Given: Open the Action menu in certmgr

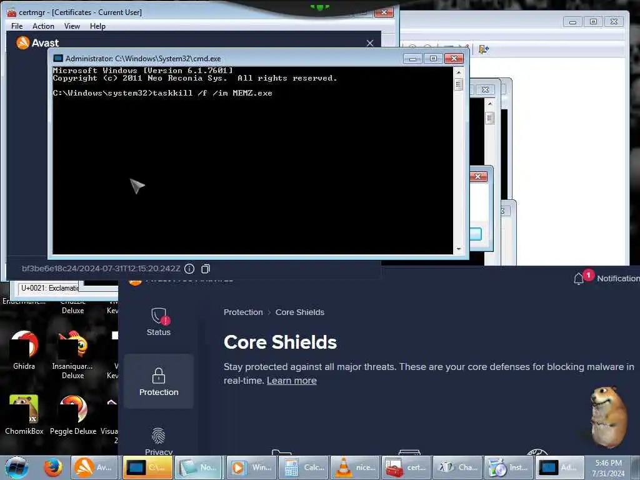Looking at the screenshot, I should pyautogui.click(x=43, y=26).
